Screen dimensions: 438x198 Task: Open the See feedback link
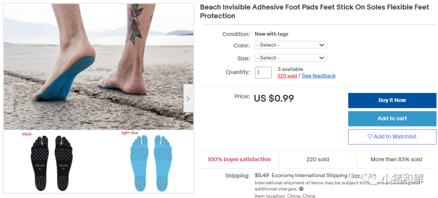click(319, 76)
